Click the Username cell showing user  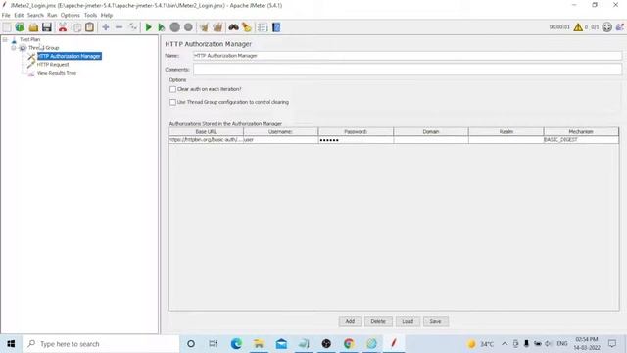[281, 140]
